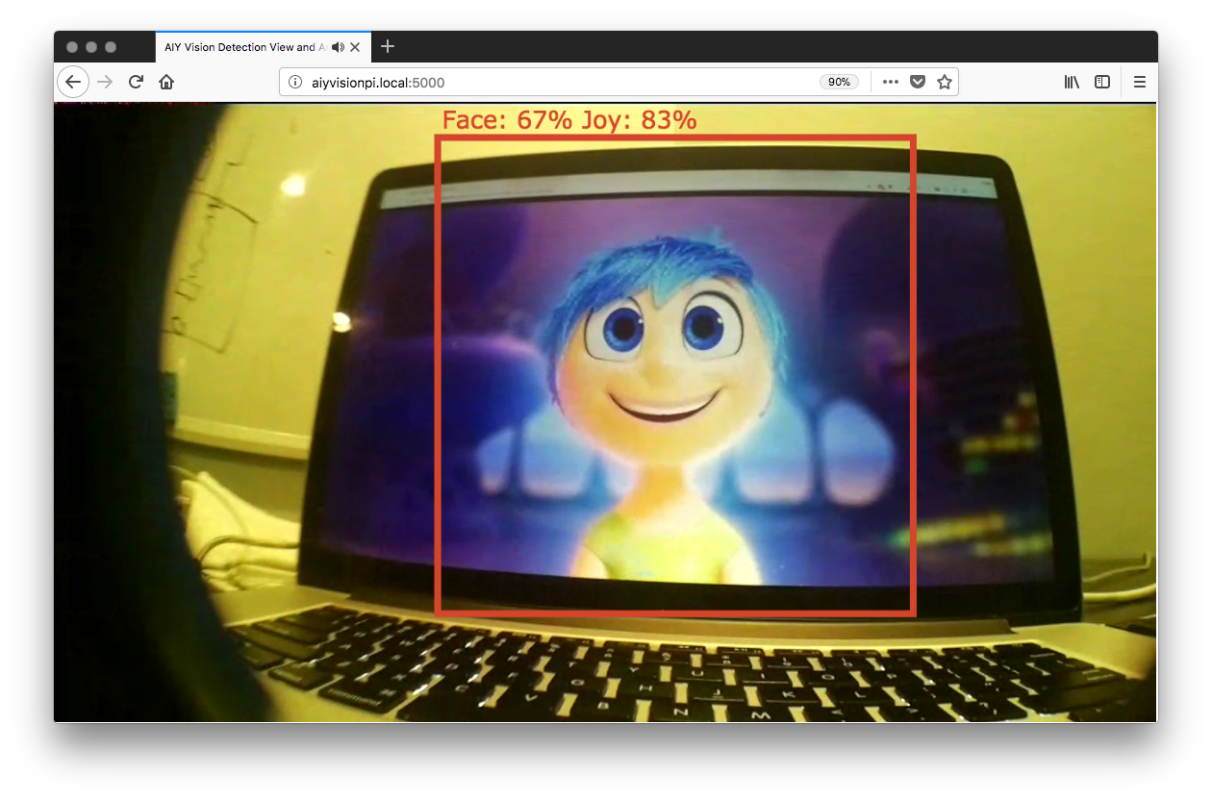Mute the tab audio speaker icon
Screen dimensions: 1212x800
click(338, 47)
